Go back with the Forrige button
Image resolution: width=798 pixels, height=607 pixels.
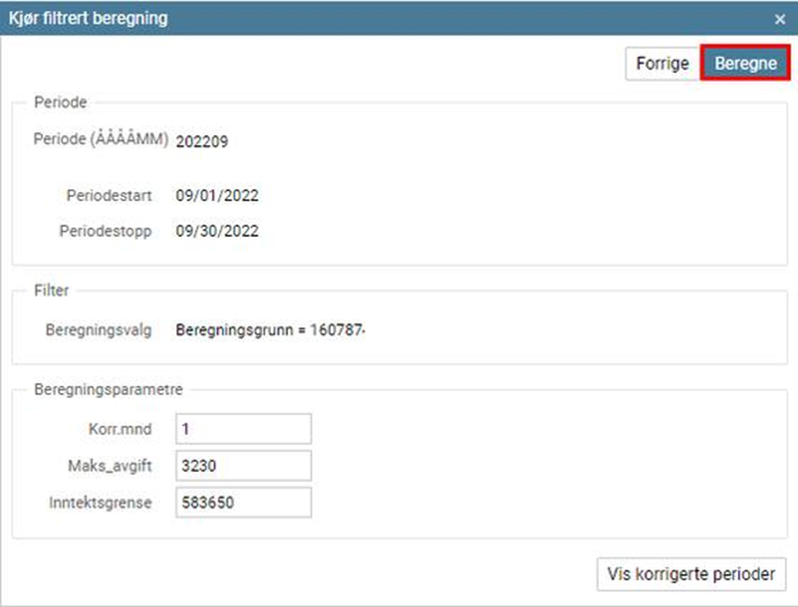[662, 64]
